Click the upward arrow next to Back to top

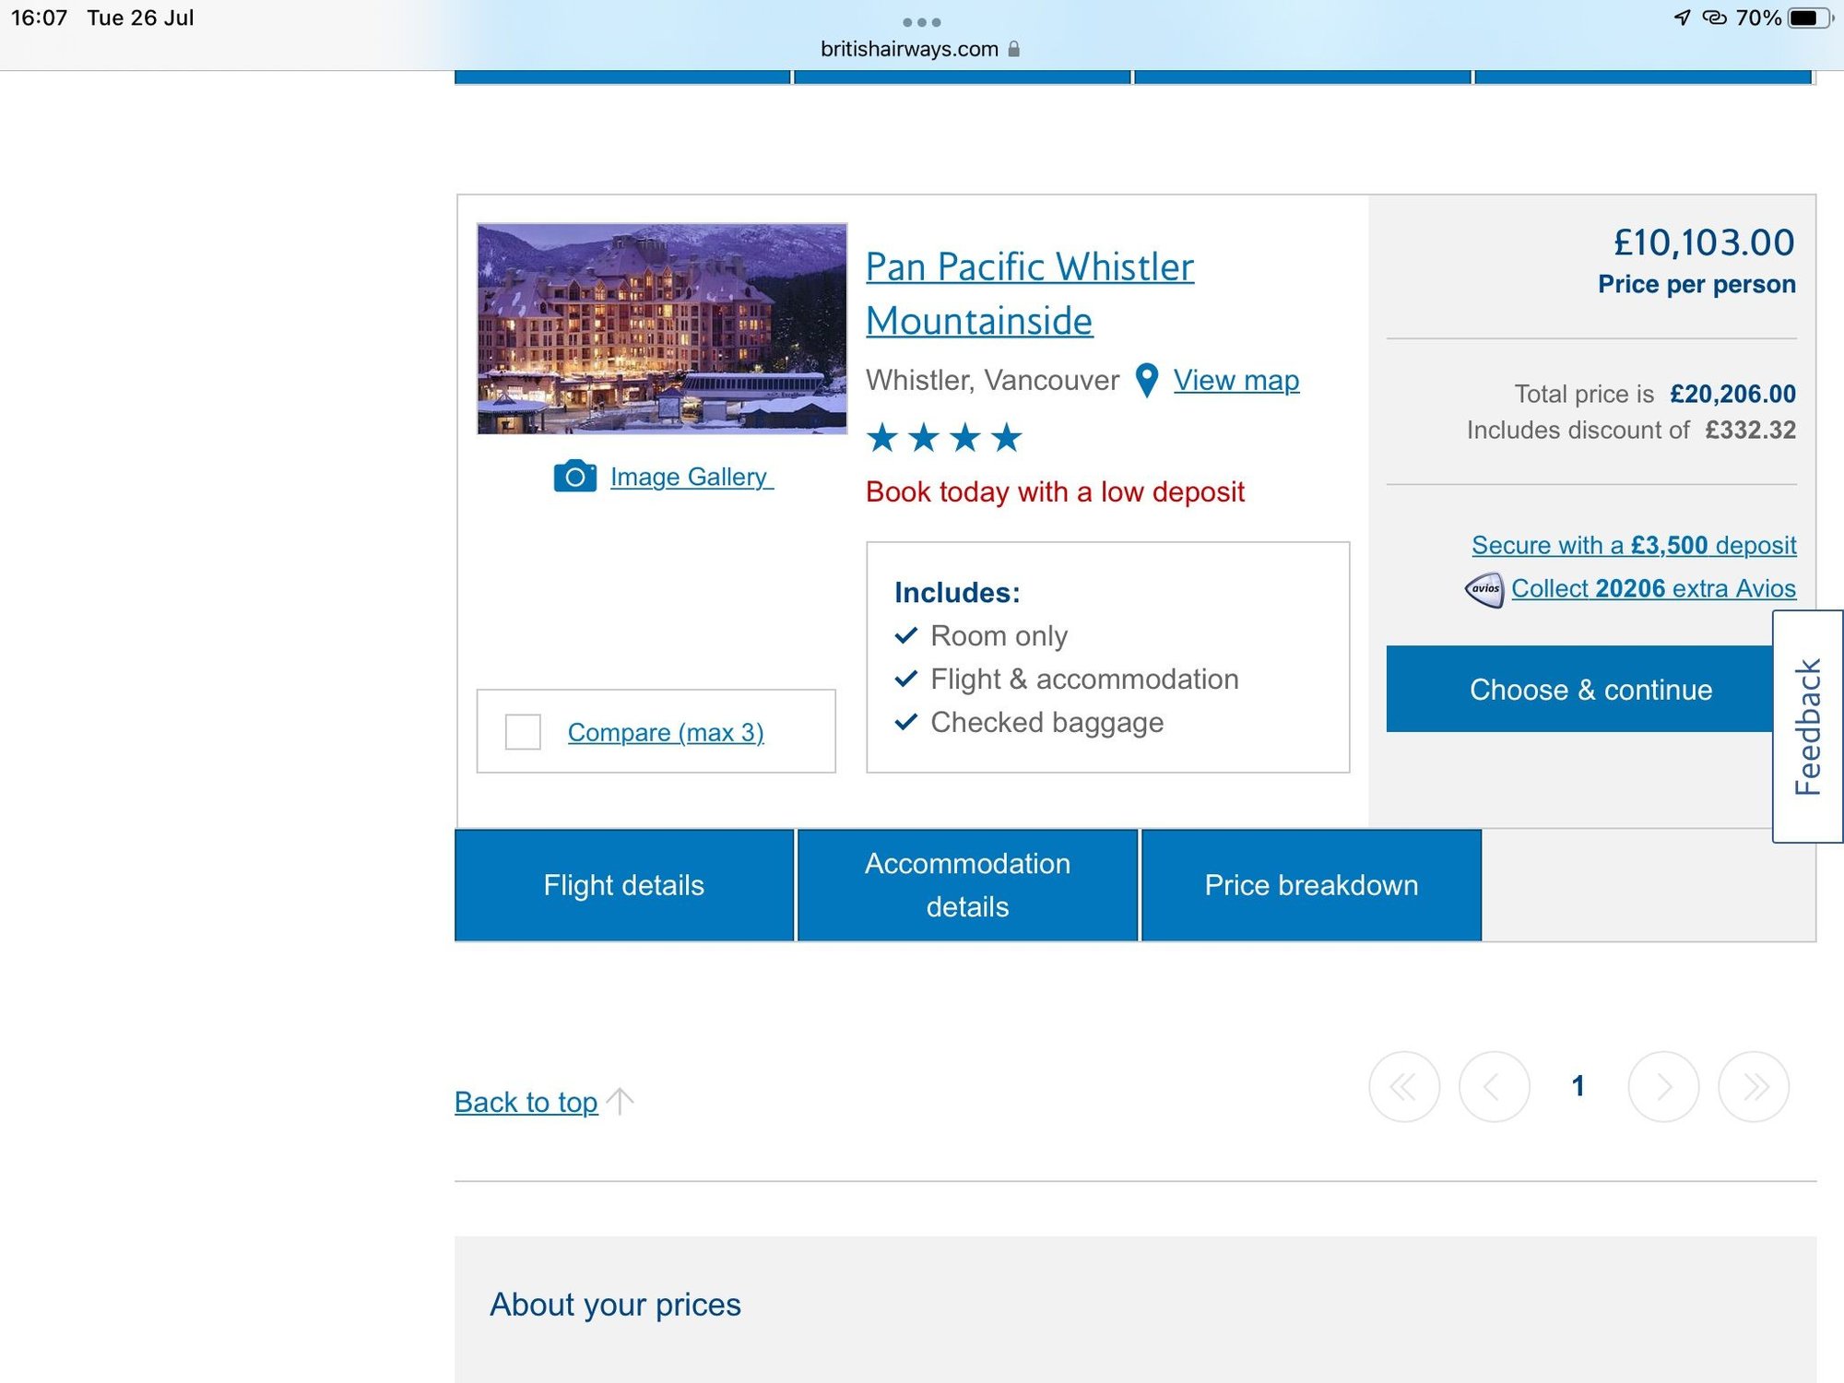coord(621,1101)
